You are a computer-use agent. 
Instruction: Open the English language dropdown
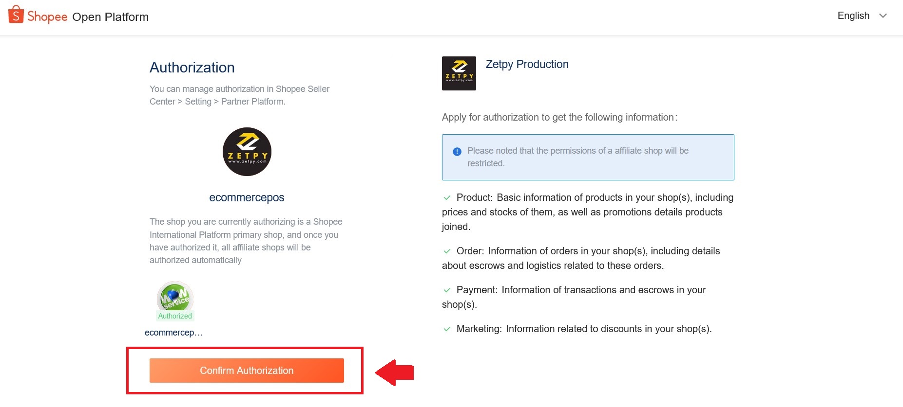853,16
